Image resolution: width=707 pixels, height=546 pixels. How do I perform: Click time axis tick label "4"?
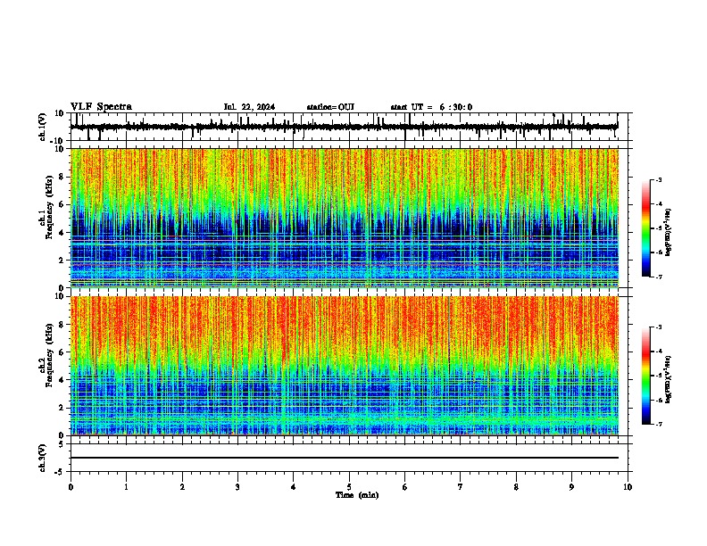click(x=294, y=487)
